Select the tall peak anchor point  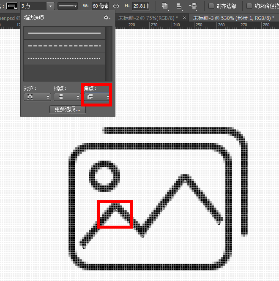coord(185,181)
